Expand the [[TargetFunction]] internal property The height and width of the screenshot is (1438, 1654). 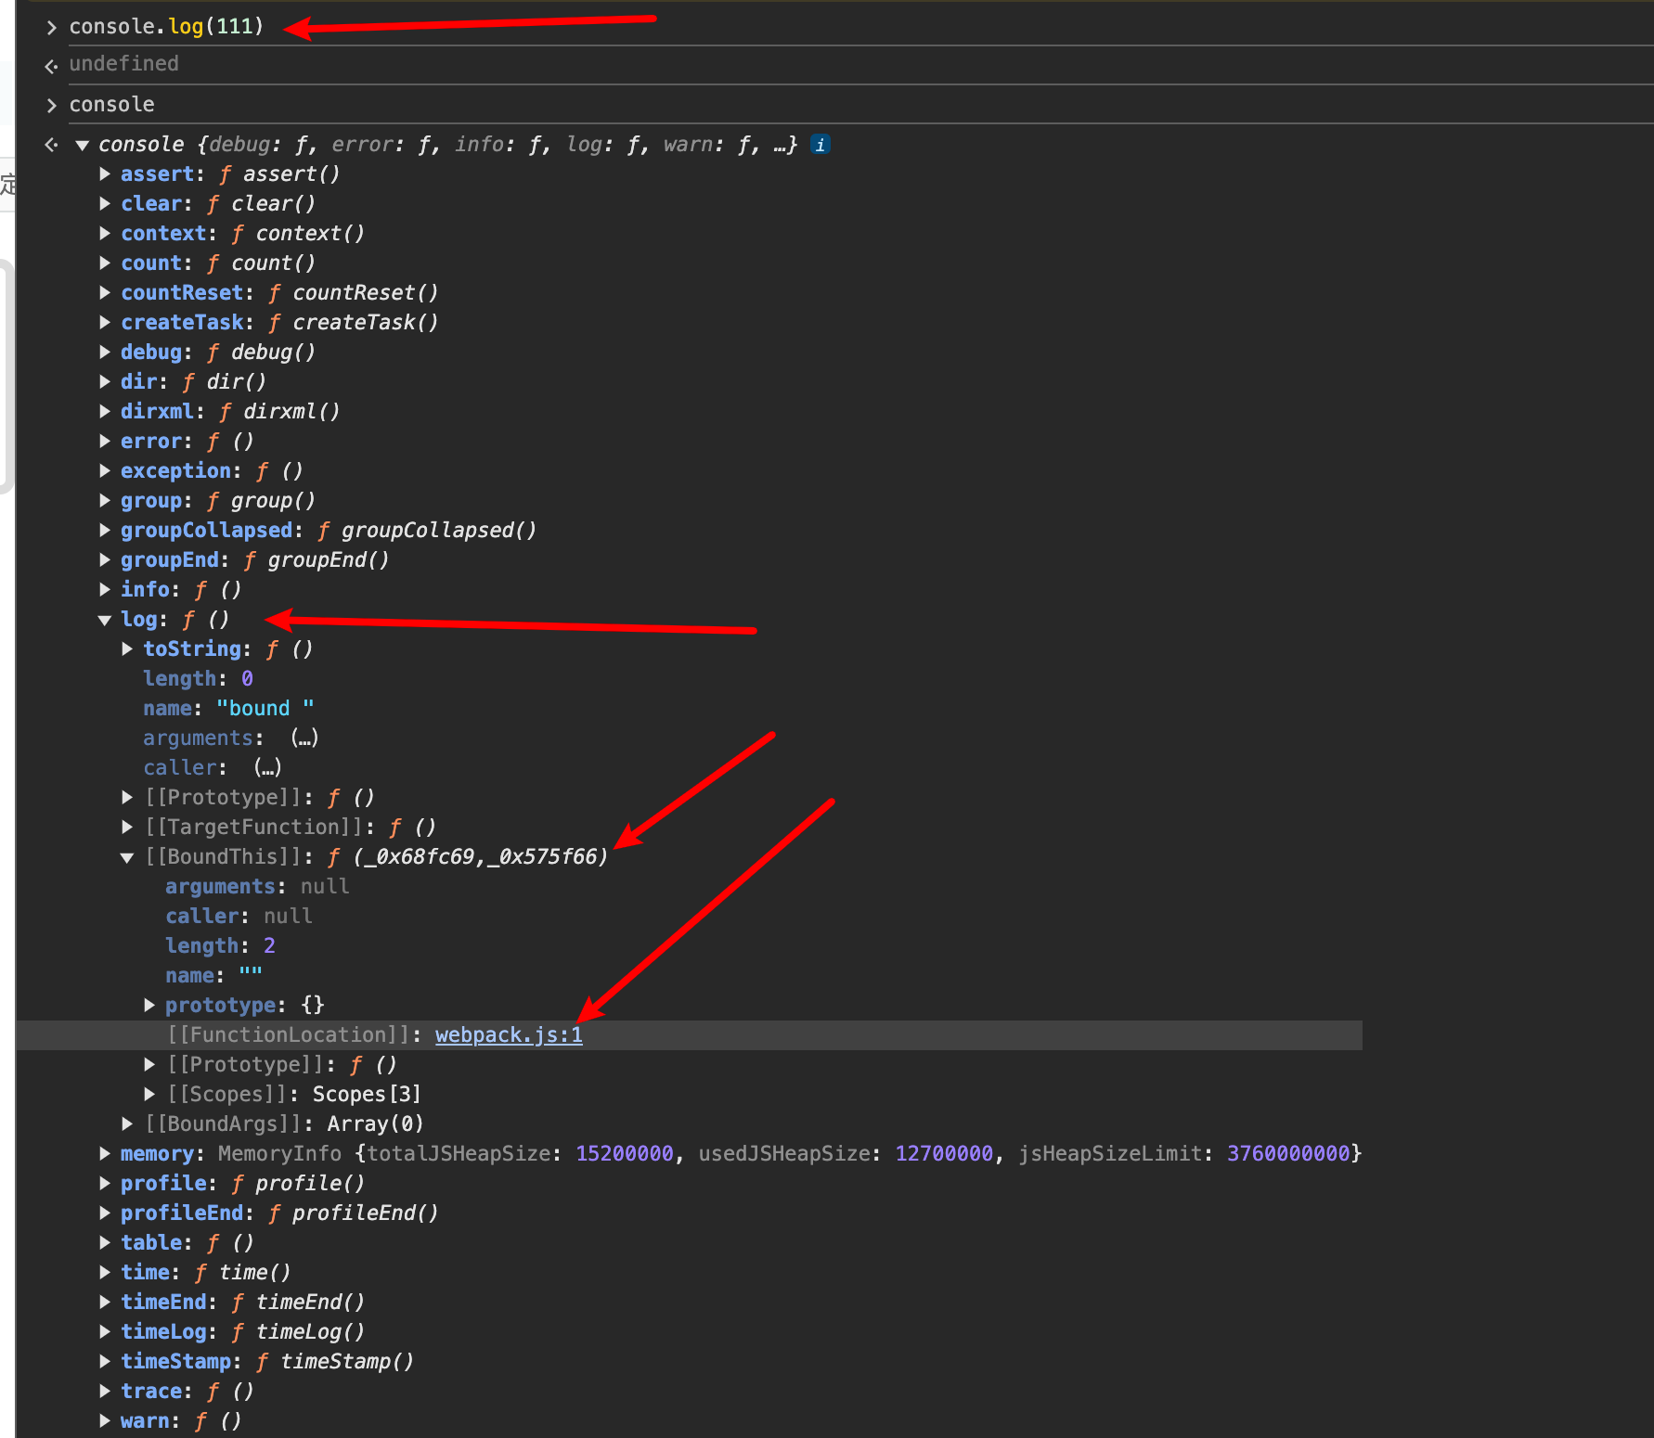pyautogui.click(x=127, y=827)
